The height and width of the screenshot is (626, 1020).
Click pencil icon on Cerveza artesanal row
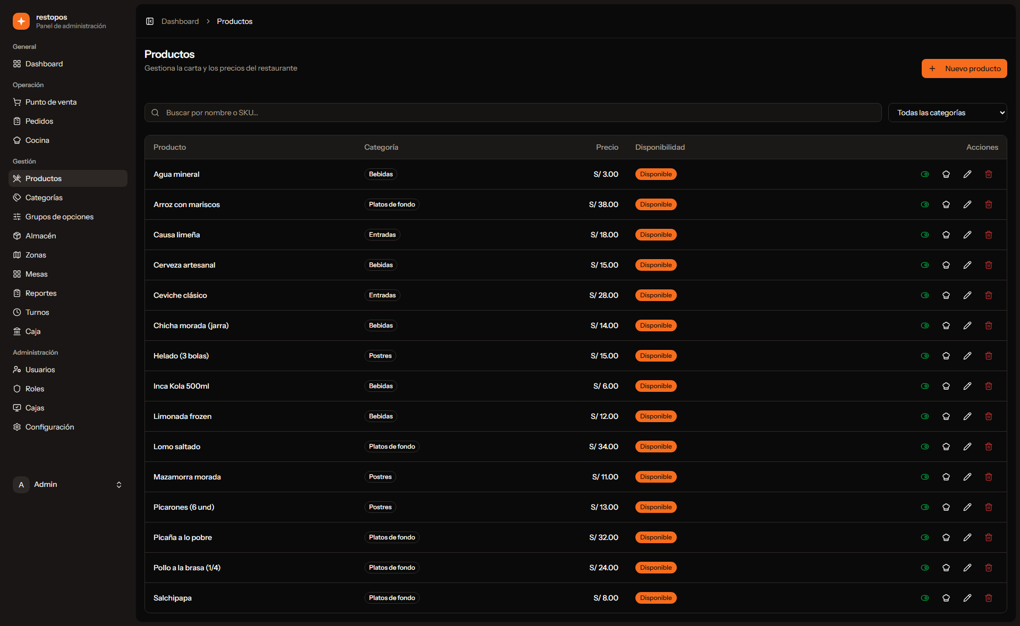967,265
